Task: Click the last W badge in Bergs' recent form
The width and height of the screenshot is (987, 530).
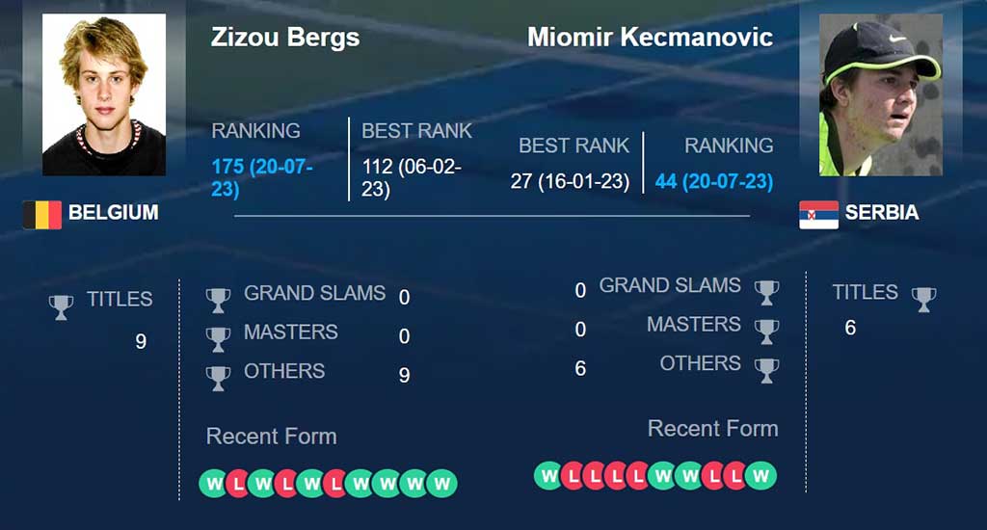Action: 441,484
